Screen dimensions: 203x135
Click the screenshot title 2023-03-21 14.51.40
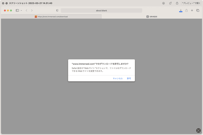30,3
